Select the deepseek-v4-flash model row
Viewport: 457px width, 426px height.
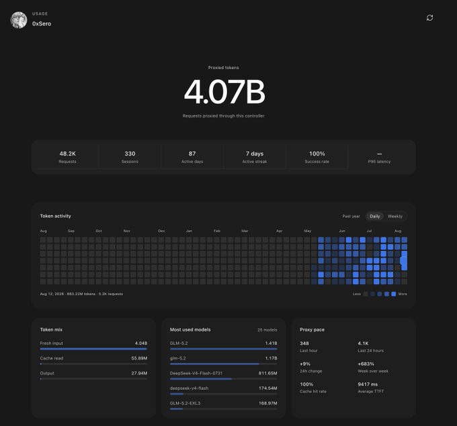point(224,390)
